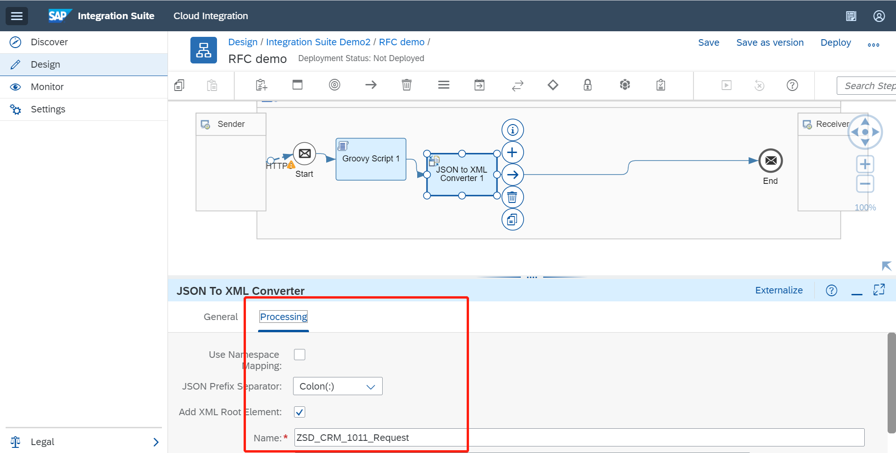Click the Security lock palette icon

587,85
